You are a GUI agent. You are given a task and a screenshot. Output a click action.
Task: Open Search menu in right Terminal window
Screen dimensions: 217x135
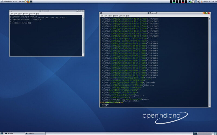click(116, 16)
